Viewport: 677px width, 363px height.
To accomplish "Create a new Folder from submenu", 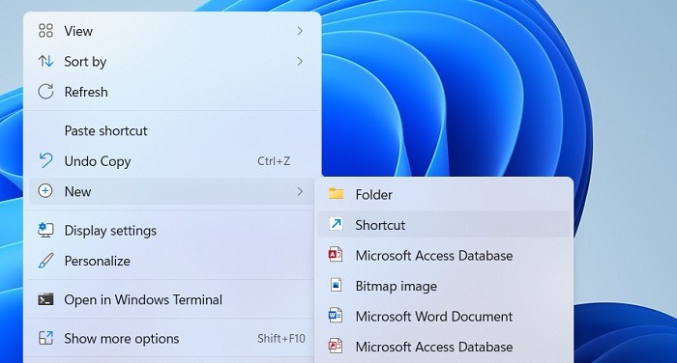I will pos(444,194).
